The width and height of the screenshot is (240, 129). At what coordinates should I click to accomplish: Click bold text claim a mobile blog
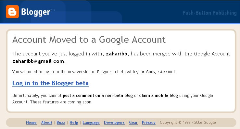(x=158, y=96)
